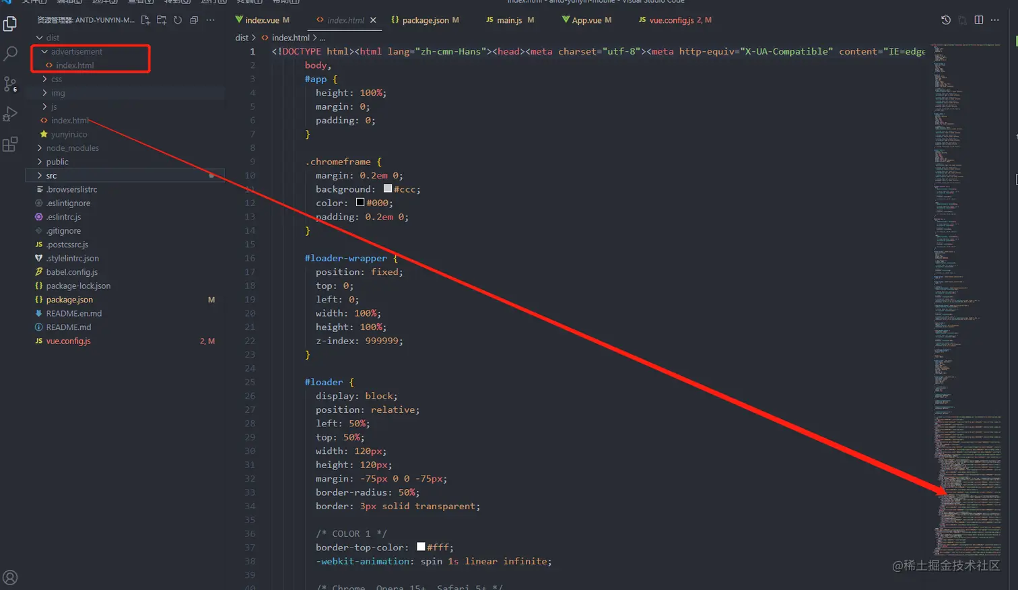1018x590 pixels.
Task: Refresh the explorer file tree
Action: tap(178, 20)
